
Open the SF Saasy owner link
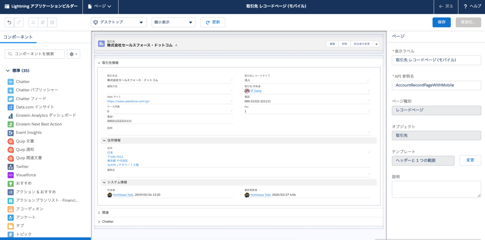click(255, 91)
